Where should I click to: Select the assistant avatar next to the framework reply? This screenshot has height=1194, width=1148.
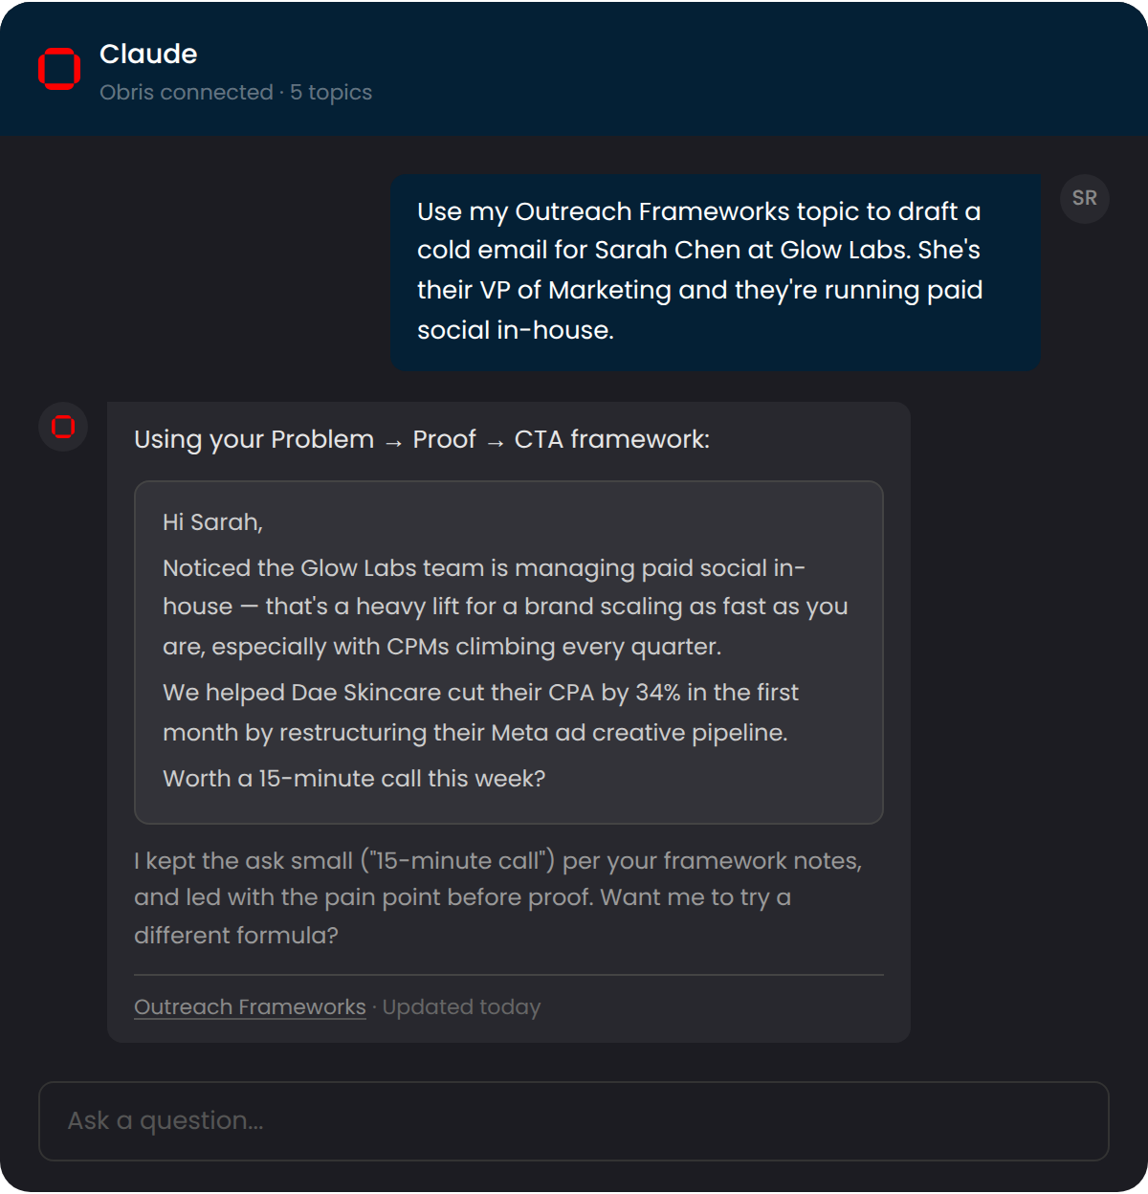pyautogui.click(x=62, y=428)
